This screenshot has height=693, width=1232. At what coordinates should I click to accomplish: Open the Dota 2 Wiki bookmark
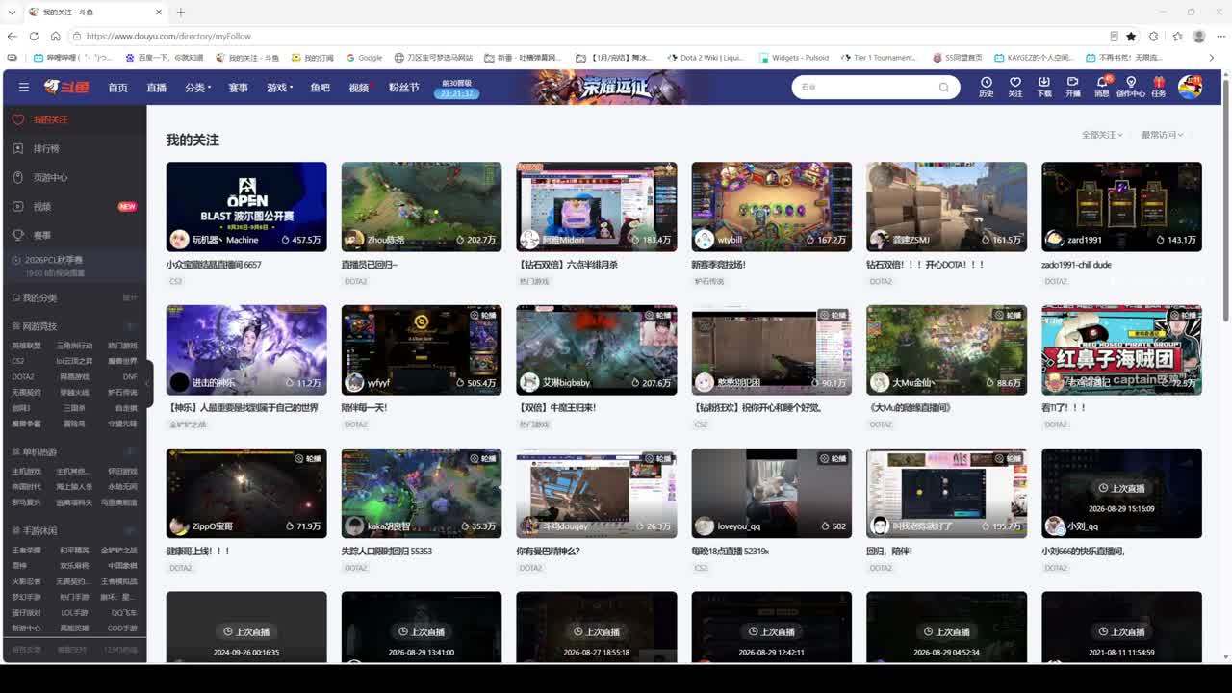click(x=705, y=58)
